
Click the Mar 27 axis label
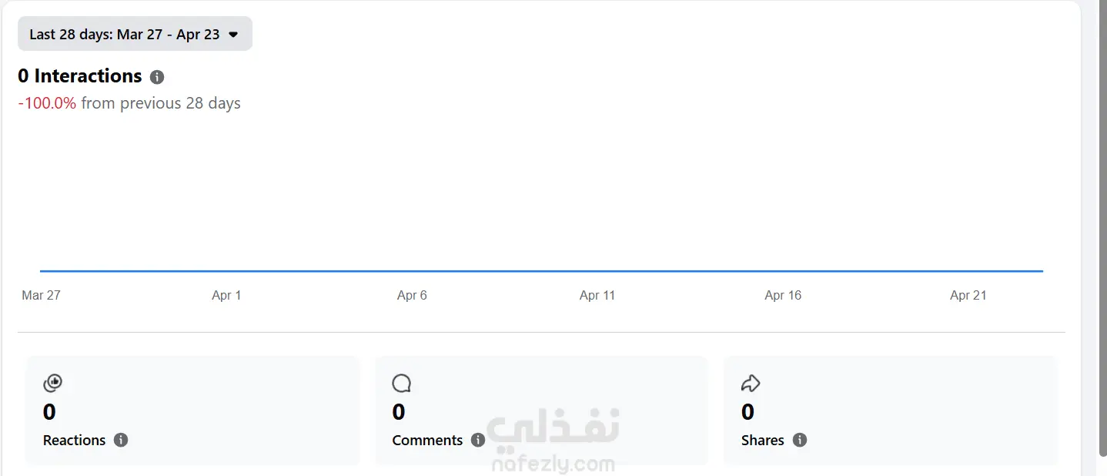[42, 295]
